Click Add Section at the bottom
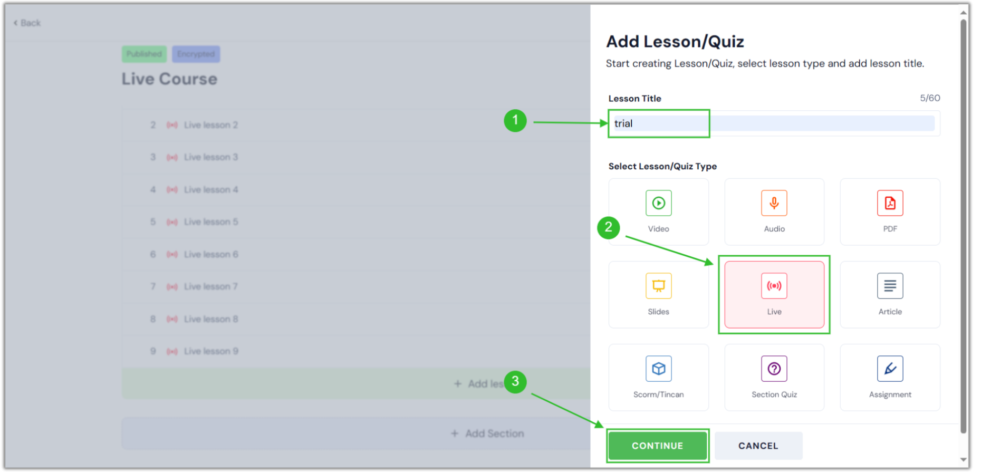The height and width of the screenshot is (472, 981). pyautogui.click(x=487, y=433)
